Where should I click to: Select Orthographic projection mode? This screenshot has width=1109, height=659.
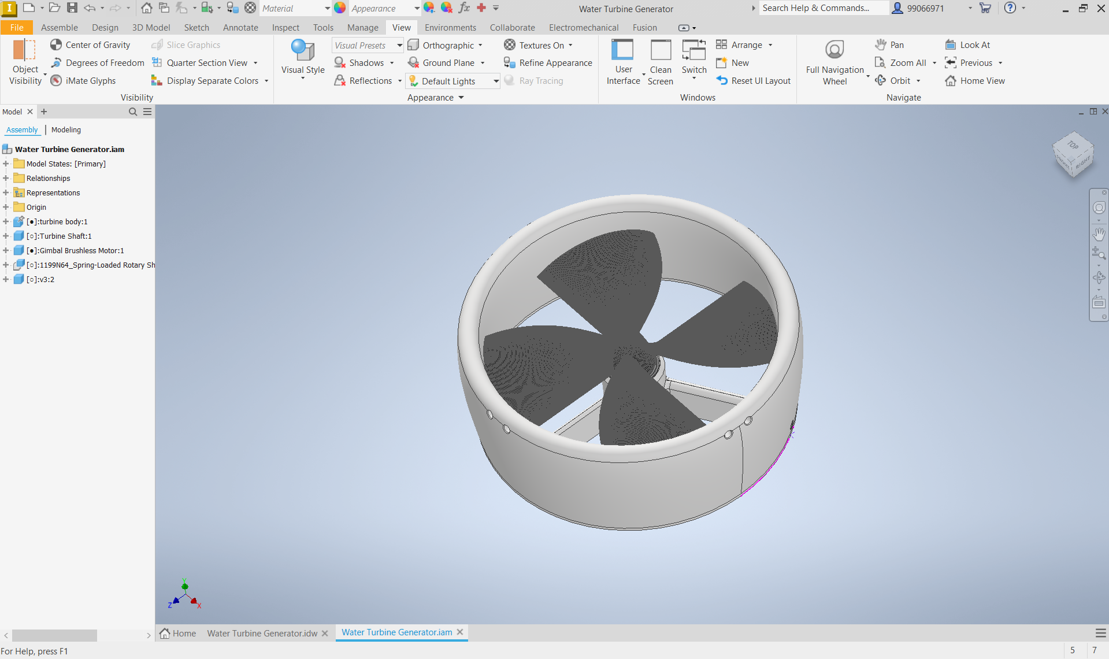pos(441,45)
